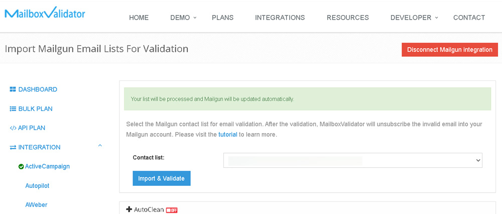The height and width of the screenshot is (214, 502).
Task: Open the Contact list dropdown
Action: coord(353,160)
